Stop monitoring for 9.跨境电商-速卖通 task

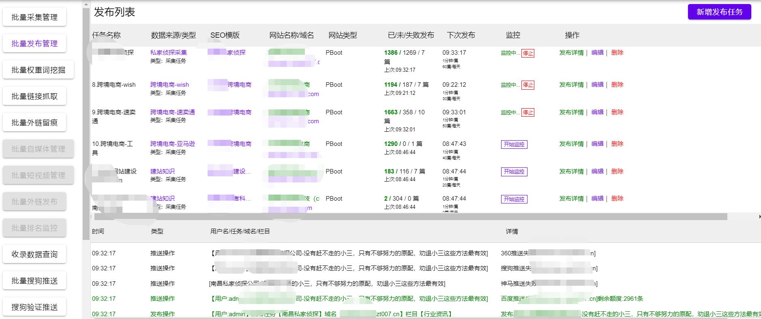pyautogui.click(x=527, y=113)
